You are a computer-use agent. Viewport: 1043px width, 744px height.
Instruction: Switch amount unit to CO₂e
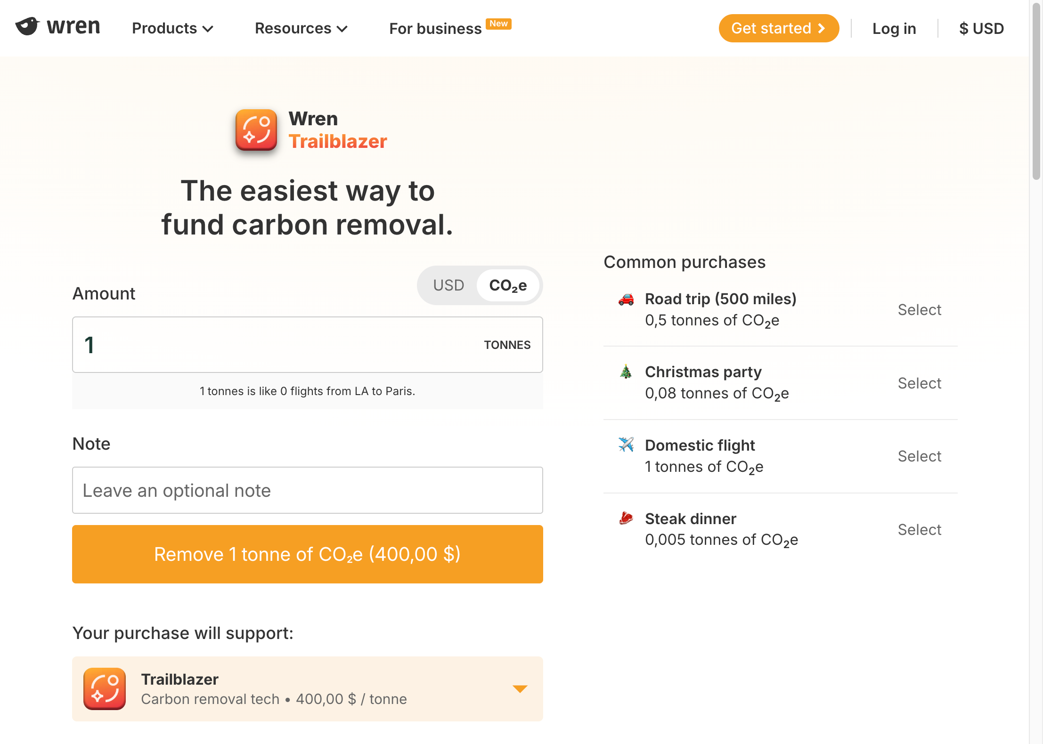(x=508, y=285)
